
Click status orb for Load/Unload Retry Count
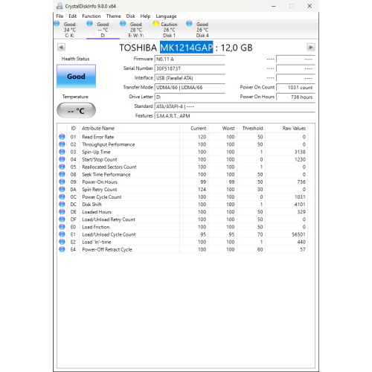click(x=62, y=219)
